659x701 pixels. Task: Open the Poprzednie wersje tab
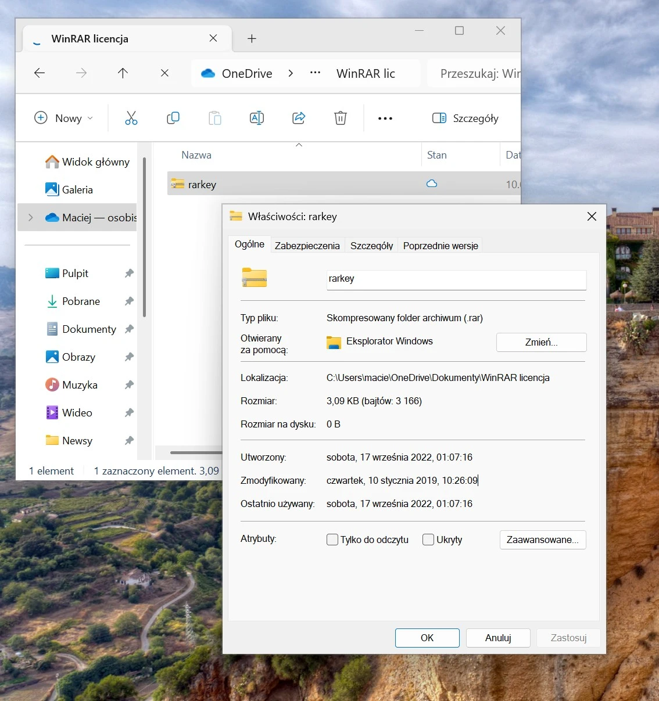tap(440, 246)
